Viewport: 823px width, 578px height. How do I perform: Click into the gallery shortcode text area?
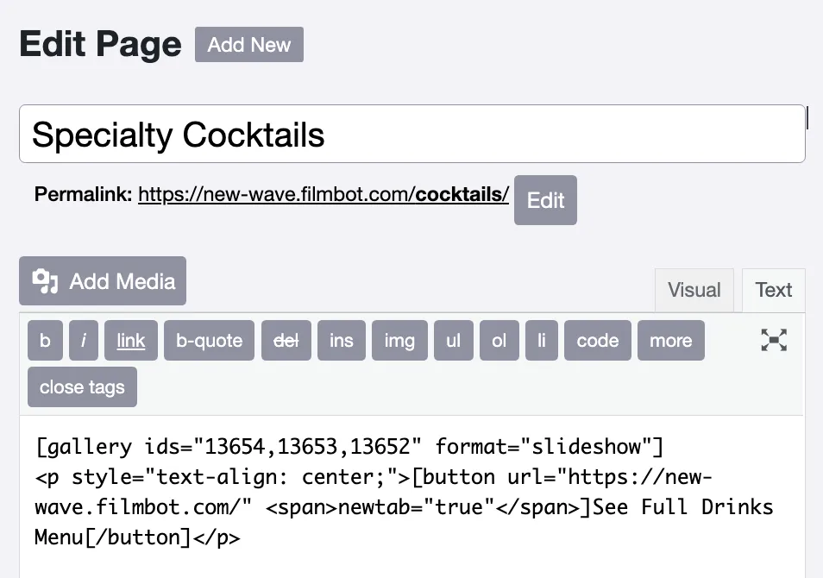(x=412, y=496)
